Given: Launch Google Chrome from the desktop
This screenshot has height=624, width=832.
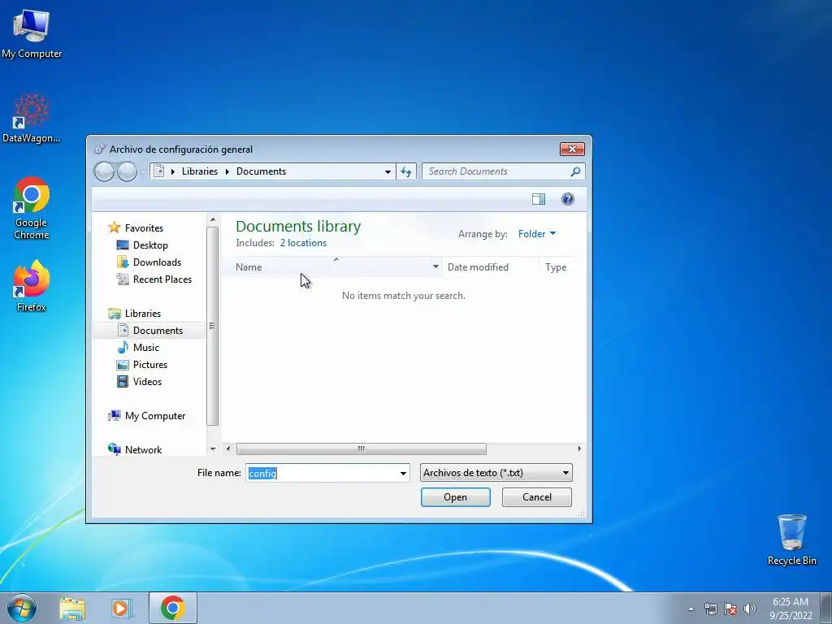Looking at the screenshot, I should click(x=32, y=207).
